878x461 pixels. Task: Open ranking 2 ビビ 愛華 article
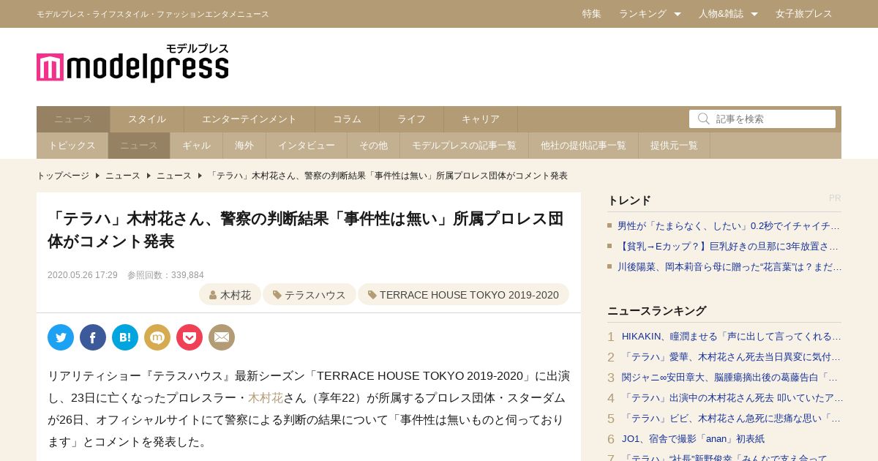pyautogui.click(x=732, y=357)
